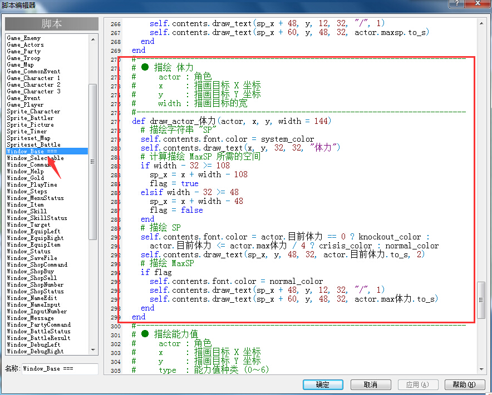Click the code editor scroll down arrow
The image size is (492, 395).
click(481, 369)
